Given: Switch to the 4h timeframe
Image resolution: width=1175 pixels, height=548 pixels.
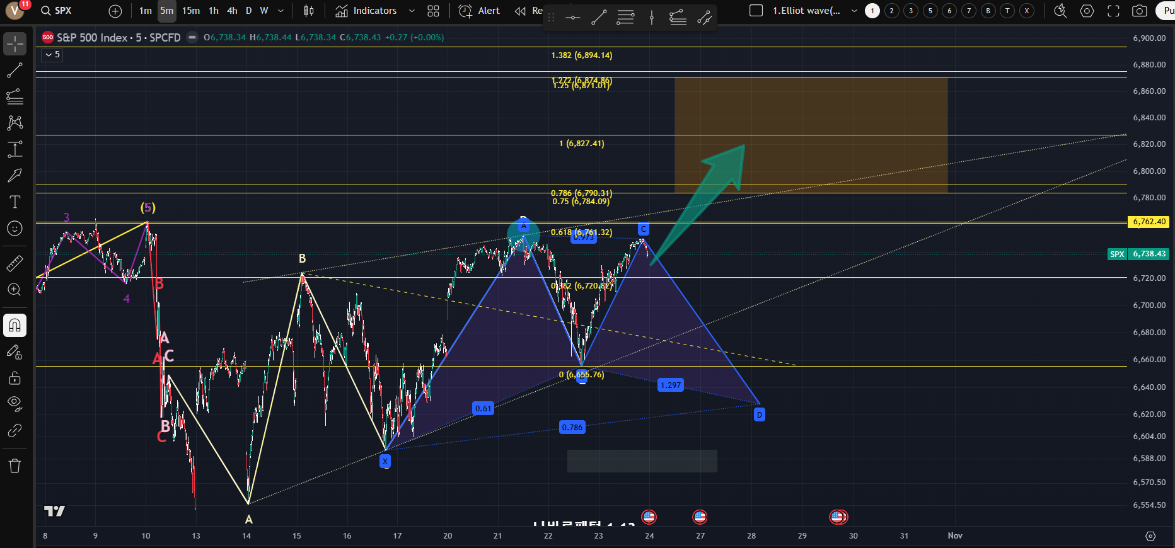Looking at the screenshot, I should [x=232, y=11].
